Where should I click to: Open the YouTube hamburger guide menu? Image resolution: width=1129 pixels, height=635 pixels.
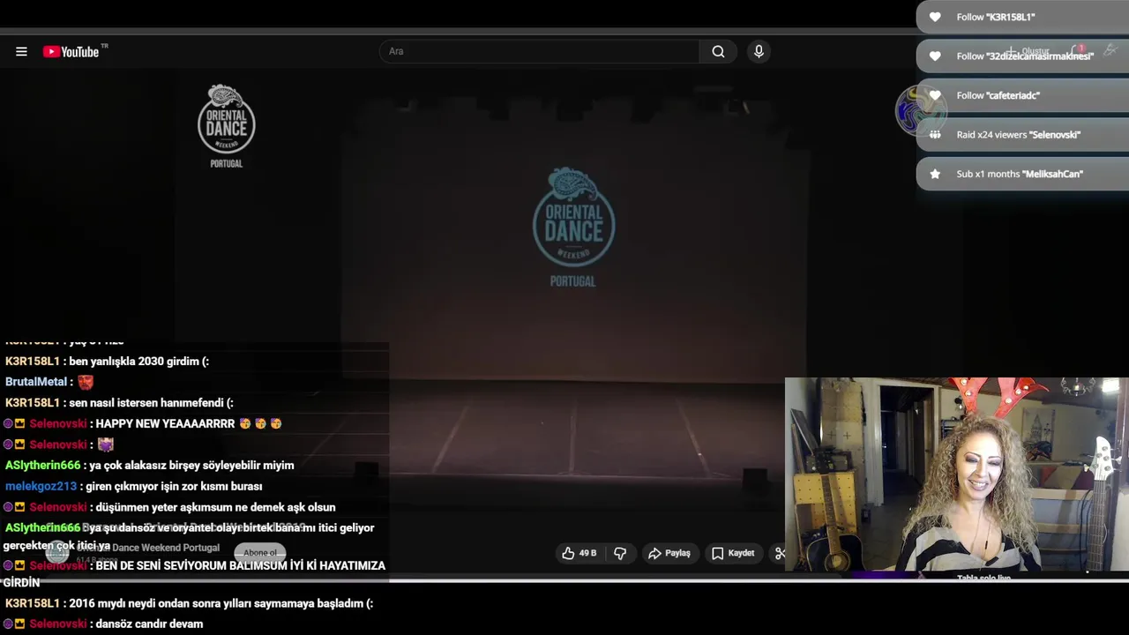pyautogui.click(x=21, y=52)
